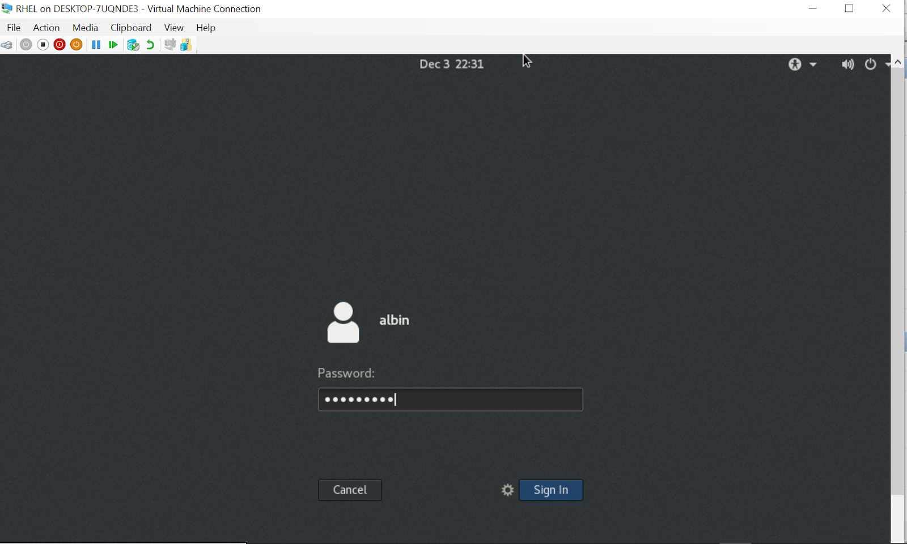Save VM state with the orange power icon
This screenshot has height=544, width=907.
(x=77, y=45)
